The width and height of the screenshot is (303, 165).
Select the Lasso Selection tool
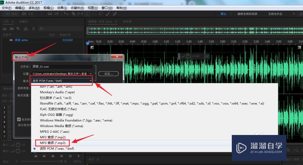[101, 14]
